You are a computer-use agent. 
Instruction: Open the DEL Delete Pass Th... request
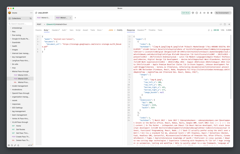click(x=21, y=140)
